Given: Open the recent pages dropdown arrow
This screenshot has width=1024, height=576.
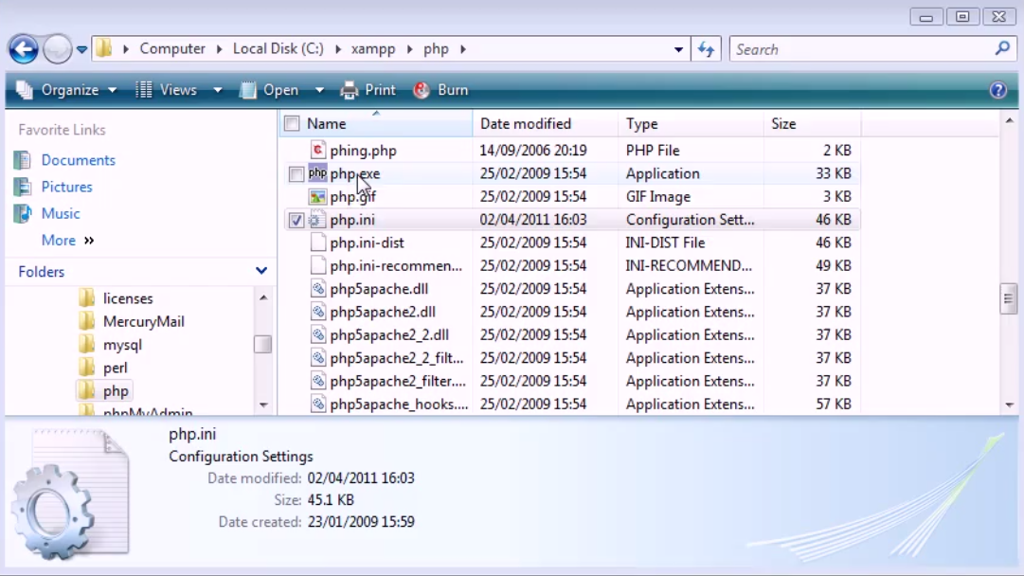Looking at the screenshot, I should (81, 49).
